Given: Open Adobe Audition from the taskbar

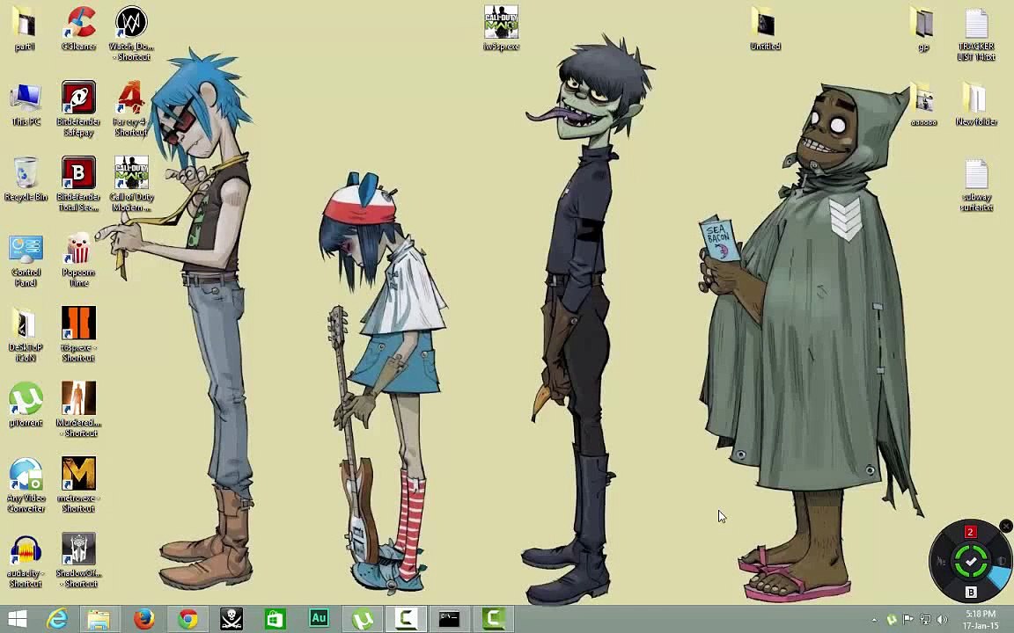Looking at the screenshot, I should click(x=319, y=619).
